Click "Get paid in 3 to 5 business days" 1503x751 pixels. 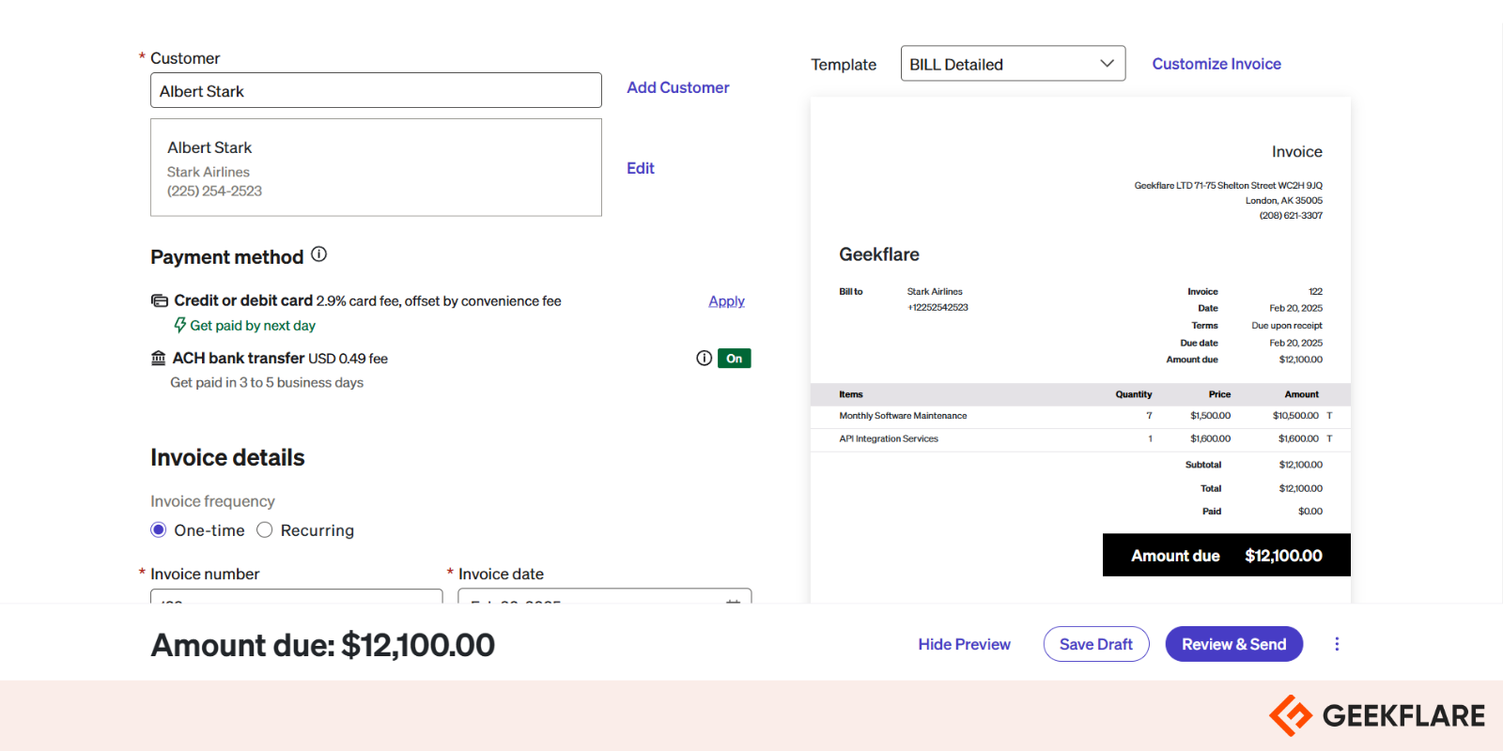pyautogui.click(x=267, y=383)
